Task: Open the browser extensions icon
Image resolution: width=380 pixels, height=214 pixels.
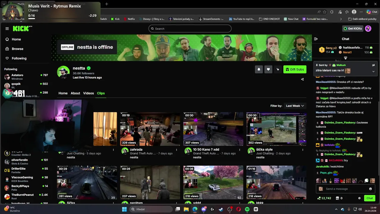Action: coord(332,12)
